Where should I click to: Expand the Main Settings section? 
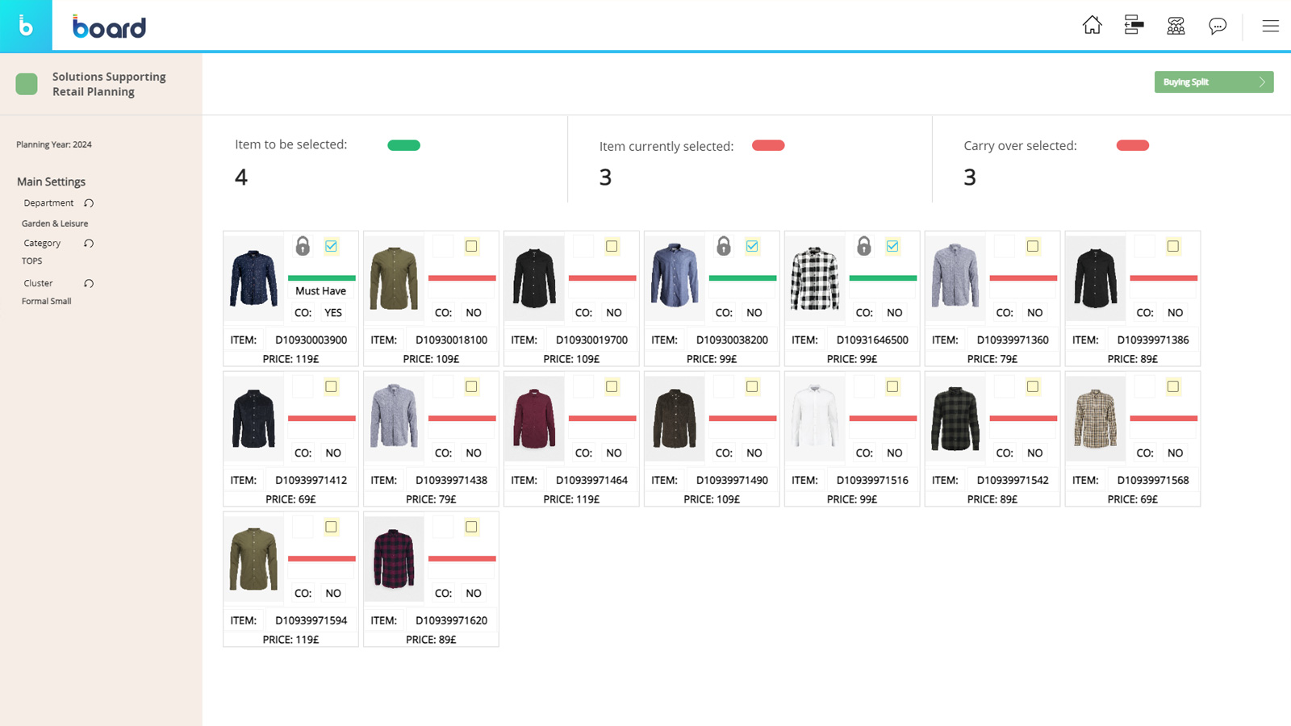51,181
